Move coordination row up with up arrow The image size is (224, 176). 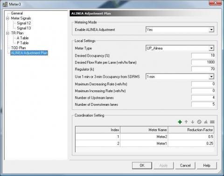coord(186,122)
